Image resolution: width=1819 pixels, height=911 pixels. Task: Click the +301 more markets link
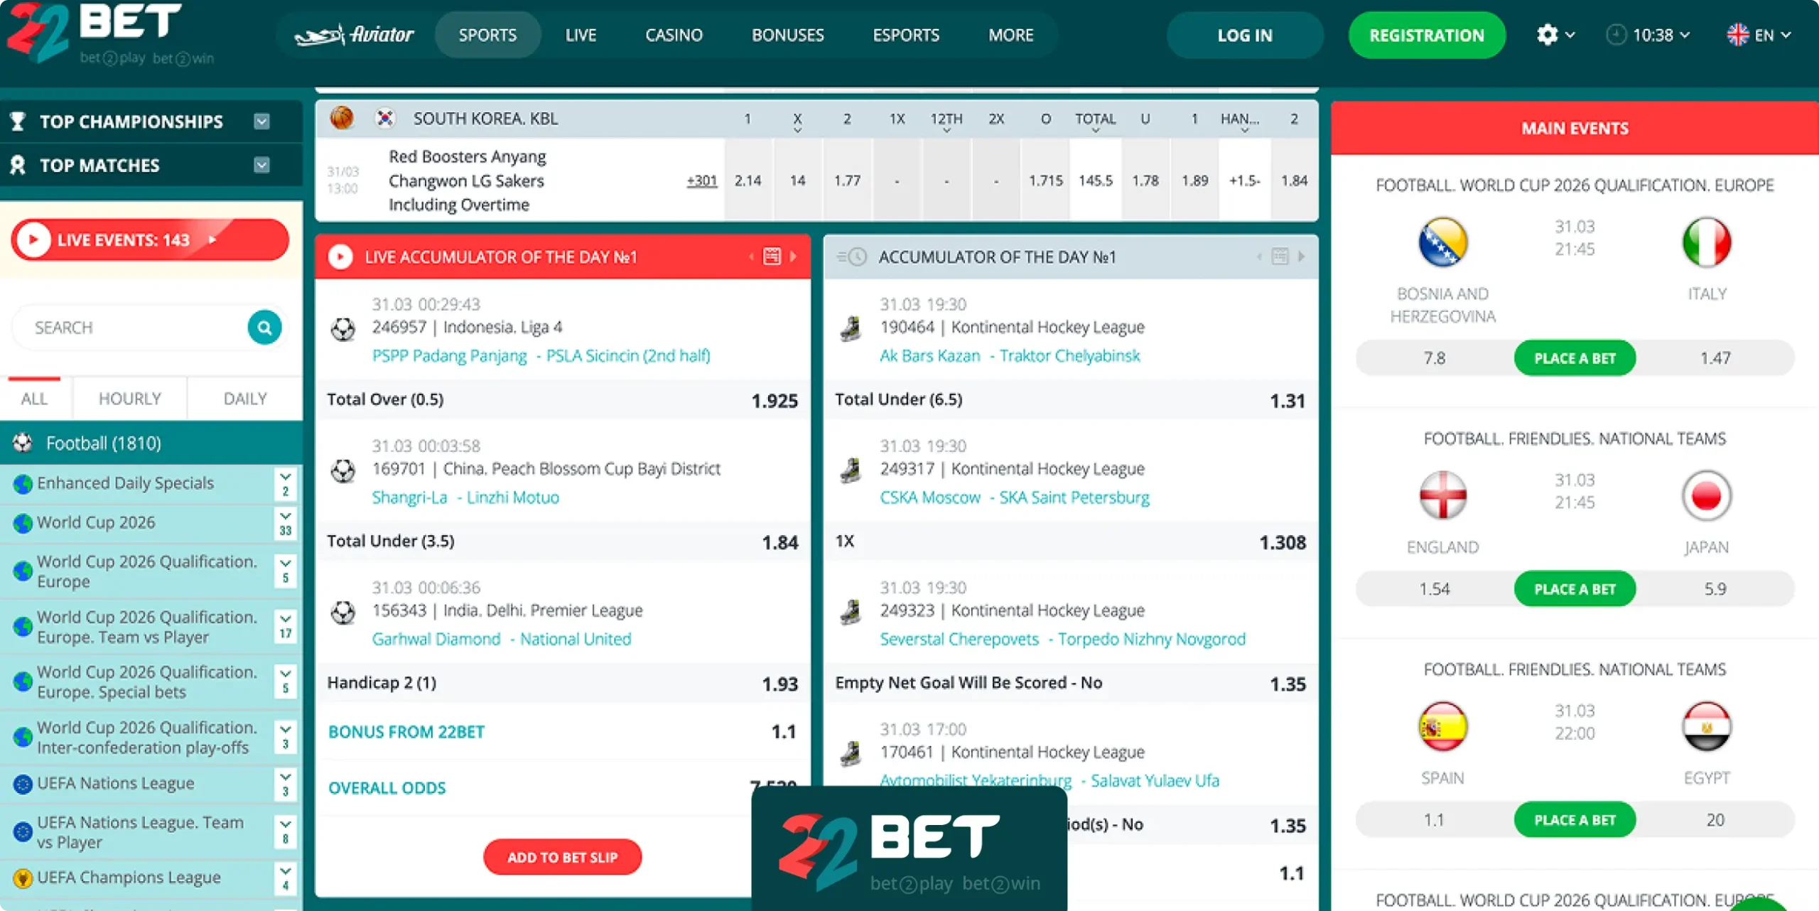tap(702, 180)
